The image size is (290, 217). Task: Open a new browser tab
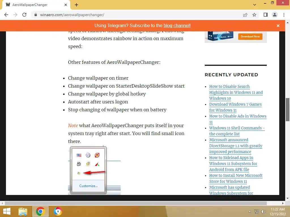point(76,5)
